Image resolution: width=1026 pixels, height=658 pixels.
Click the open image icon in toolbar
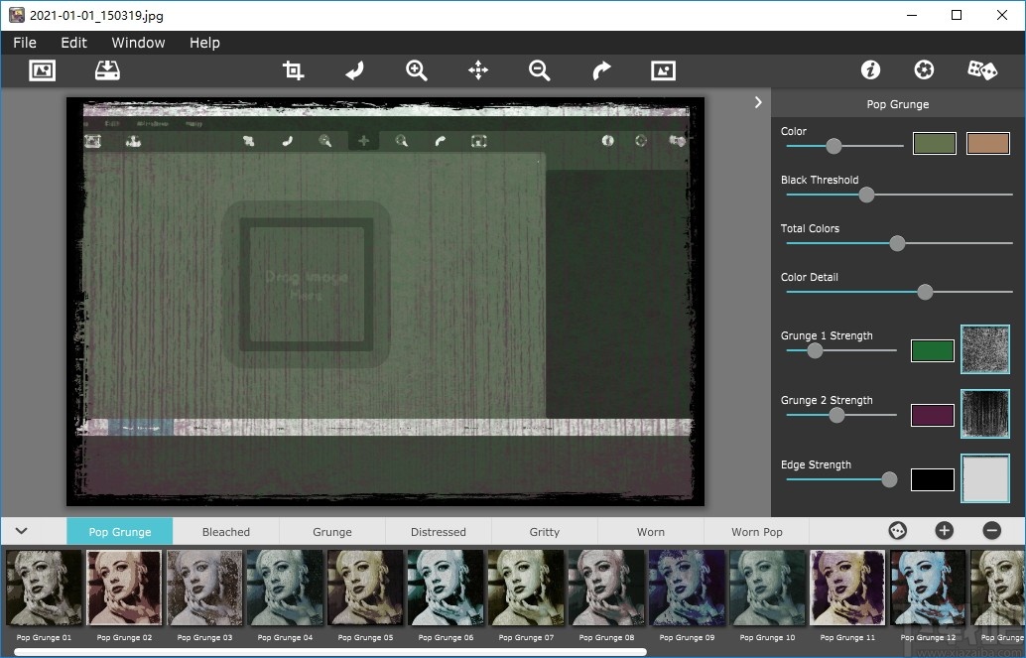[x=43, y=70]
